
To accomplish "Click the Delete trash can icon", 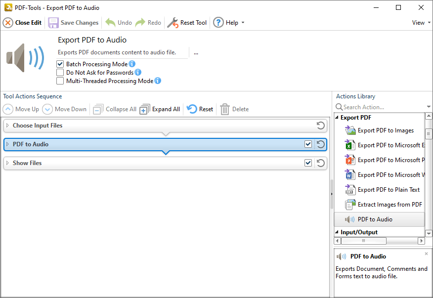I will pyautogui.click(x=225, y=109).
